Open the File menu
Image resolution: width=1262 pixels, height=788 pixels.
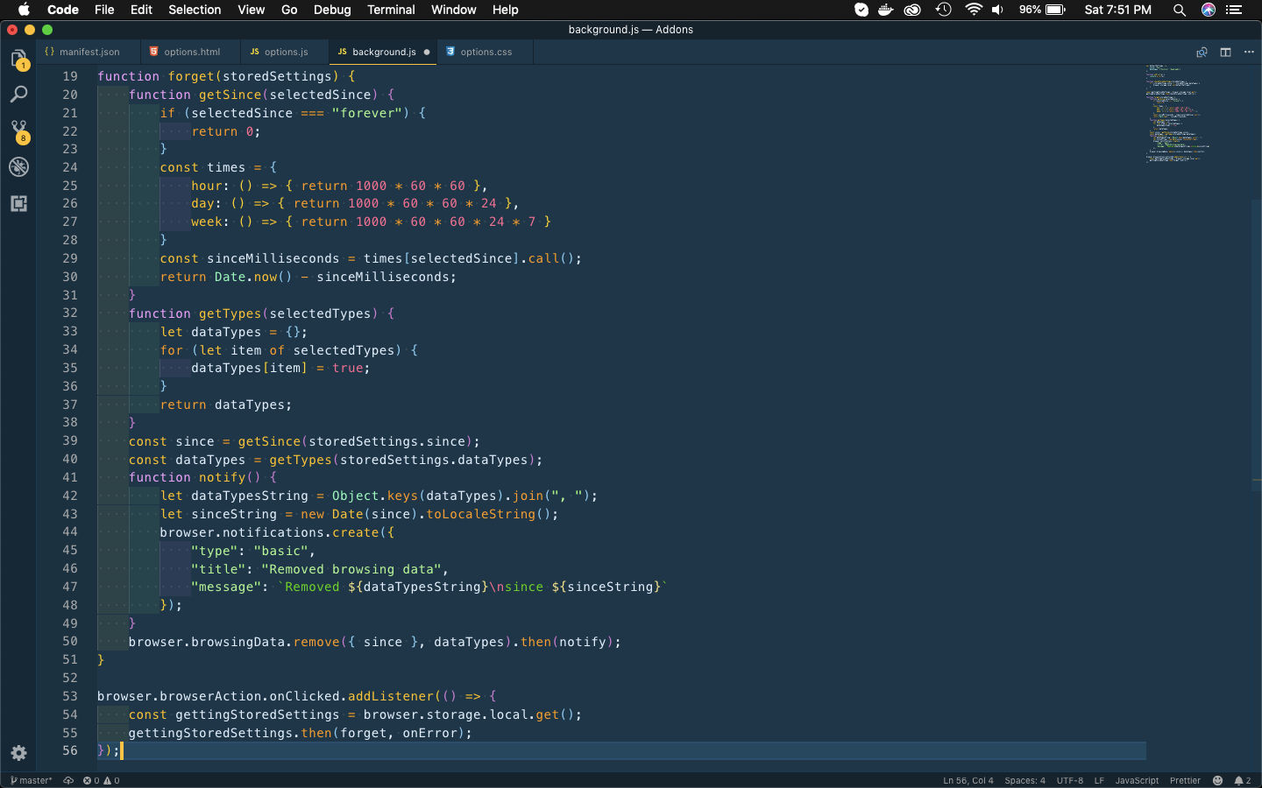pos(104,10)
